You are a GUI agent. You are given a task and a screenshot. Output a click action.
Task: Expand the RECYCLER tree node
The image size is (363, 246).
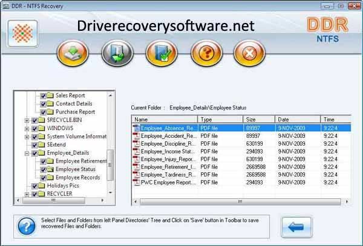point(27,194)
